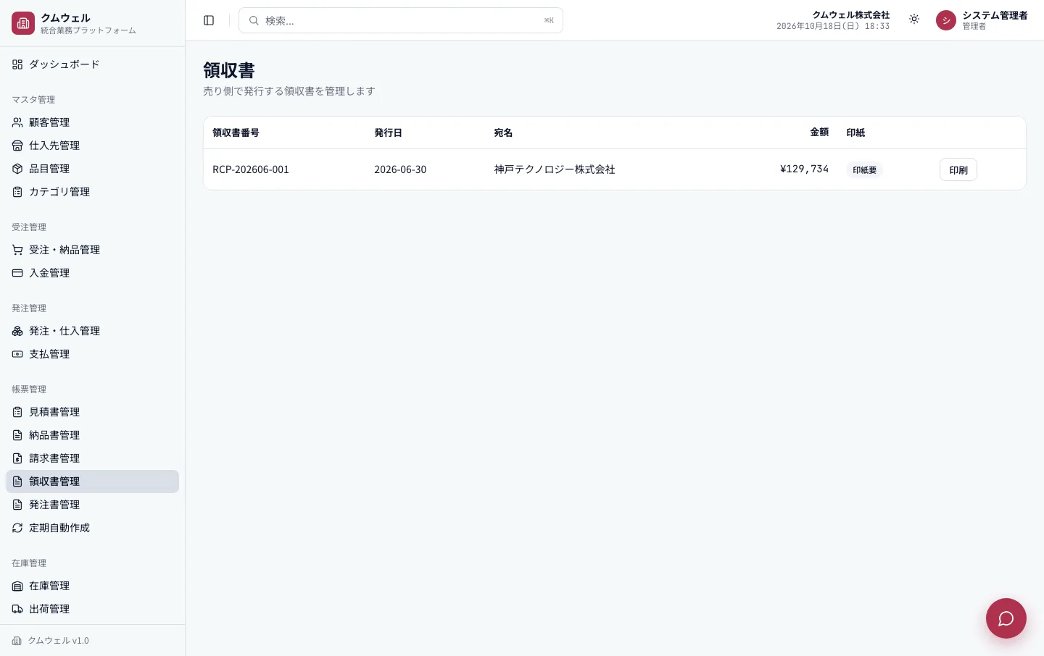This screenshot has width=1044, height=656.
Task: Click the 発行日 column header
Action: click(388, 133)
